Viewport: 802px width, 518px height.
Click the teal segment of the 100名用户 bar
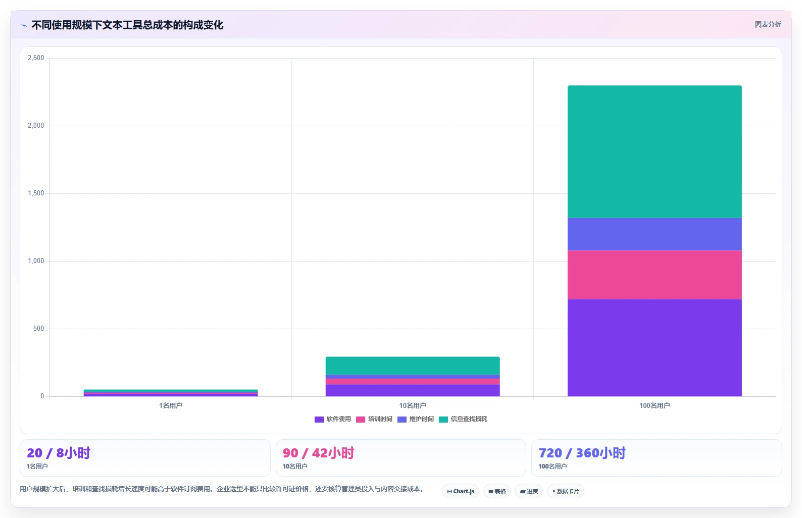[655, 151]
